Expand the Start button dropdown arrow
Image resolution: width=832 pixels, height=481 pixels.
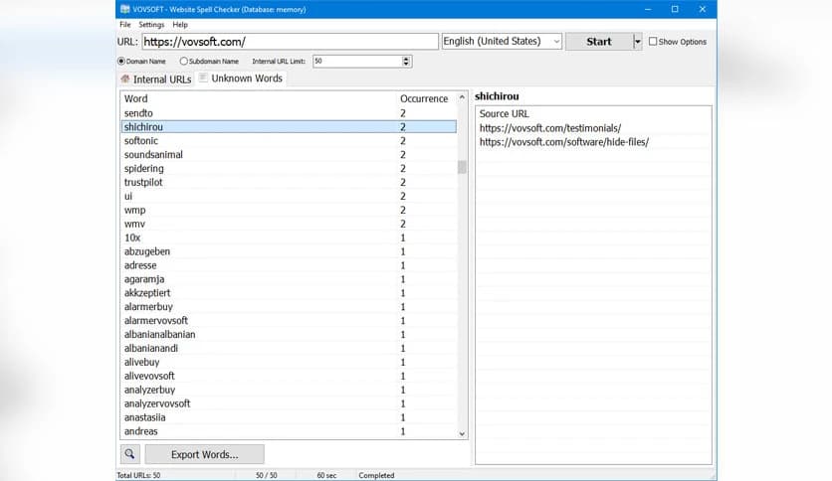click(637, 42)
